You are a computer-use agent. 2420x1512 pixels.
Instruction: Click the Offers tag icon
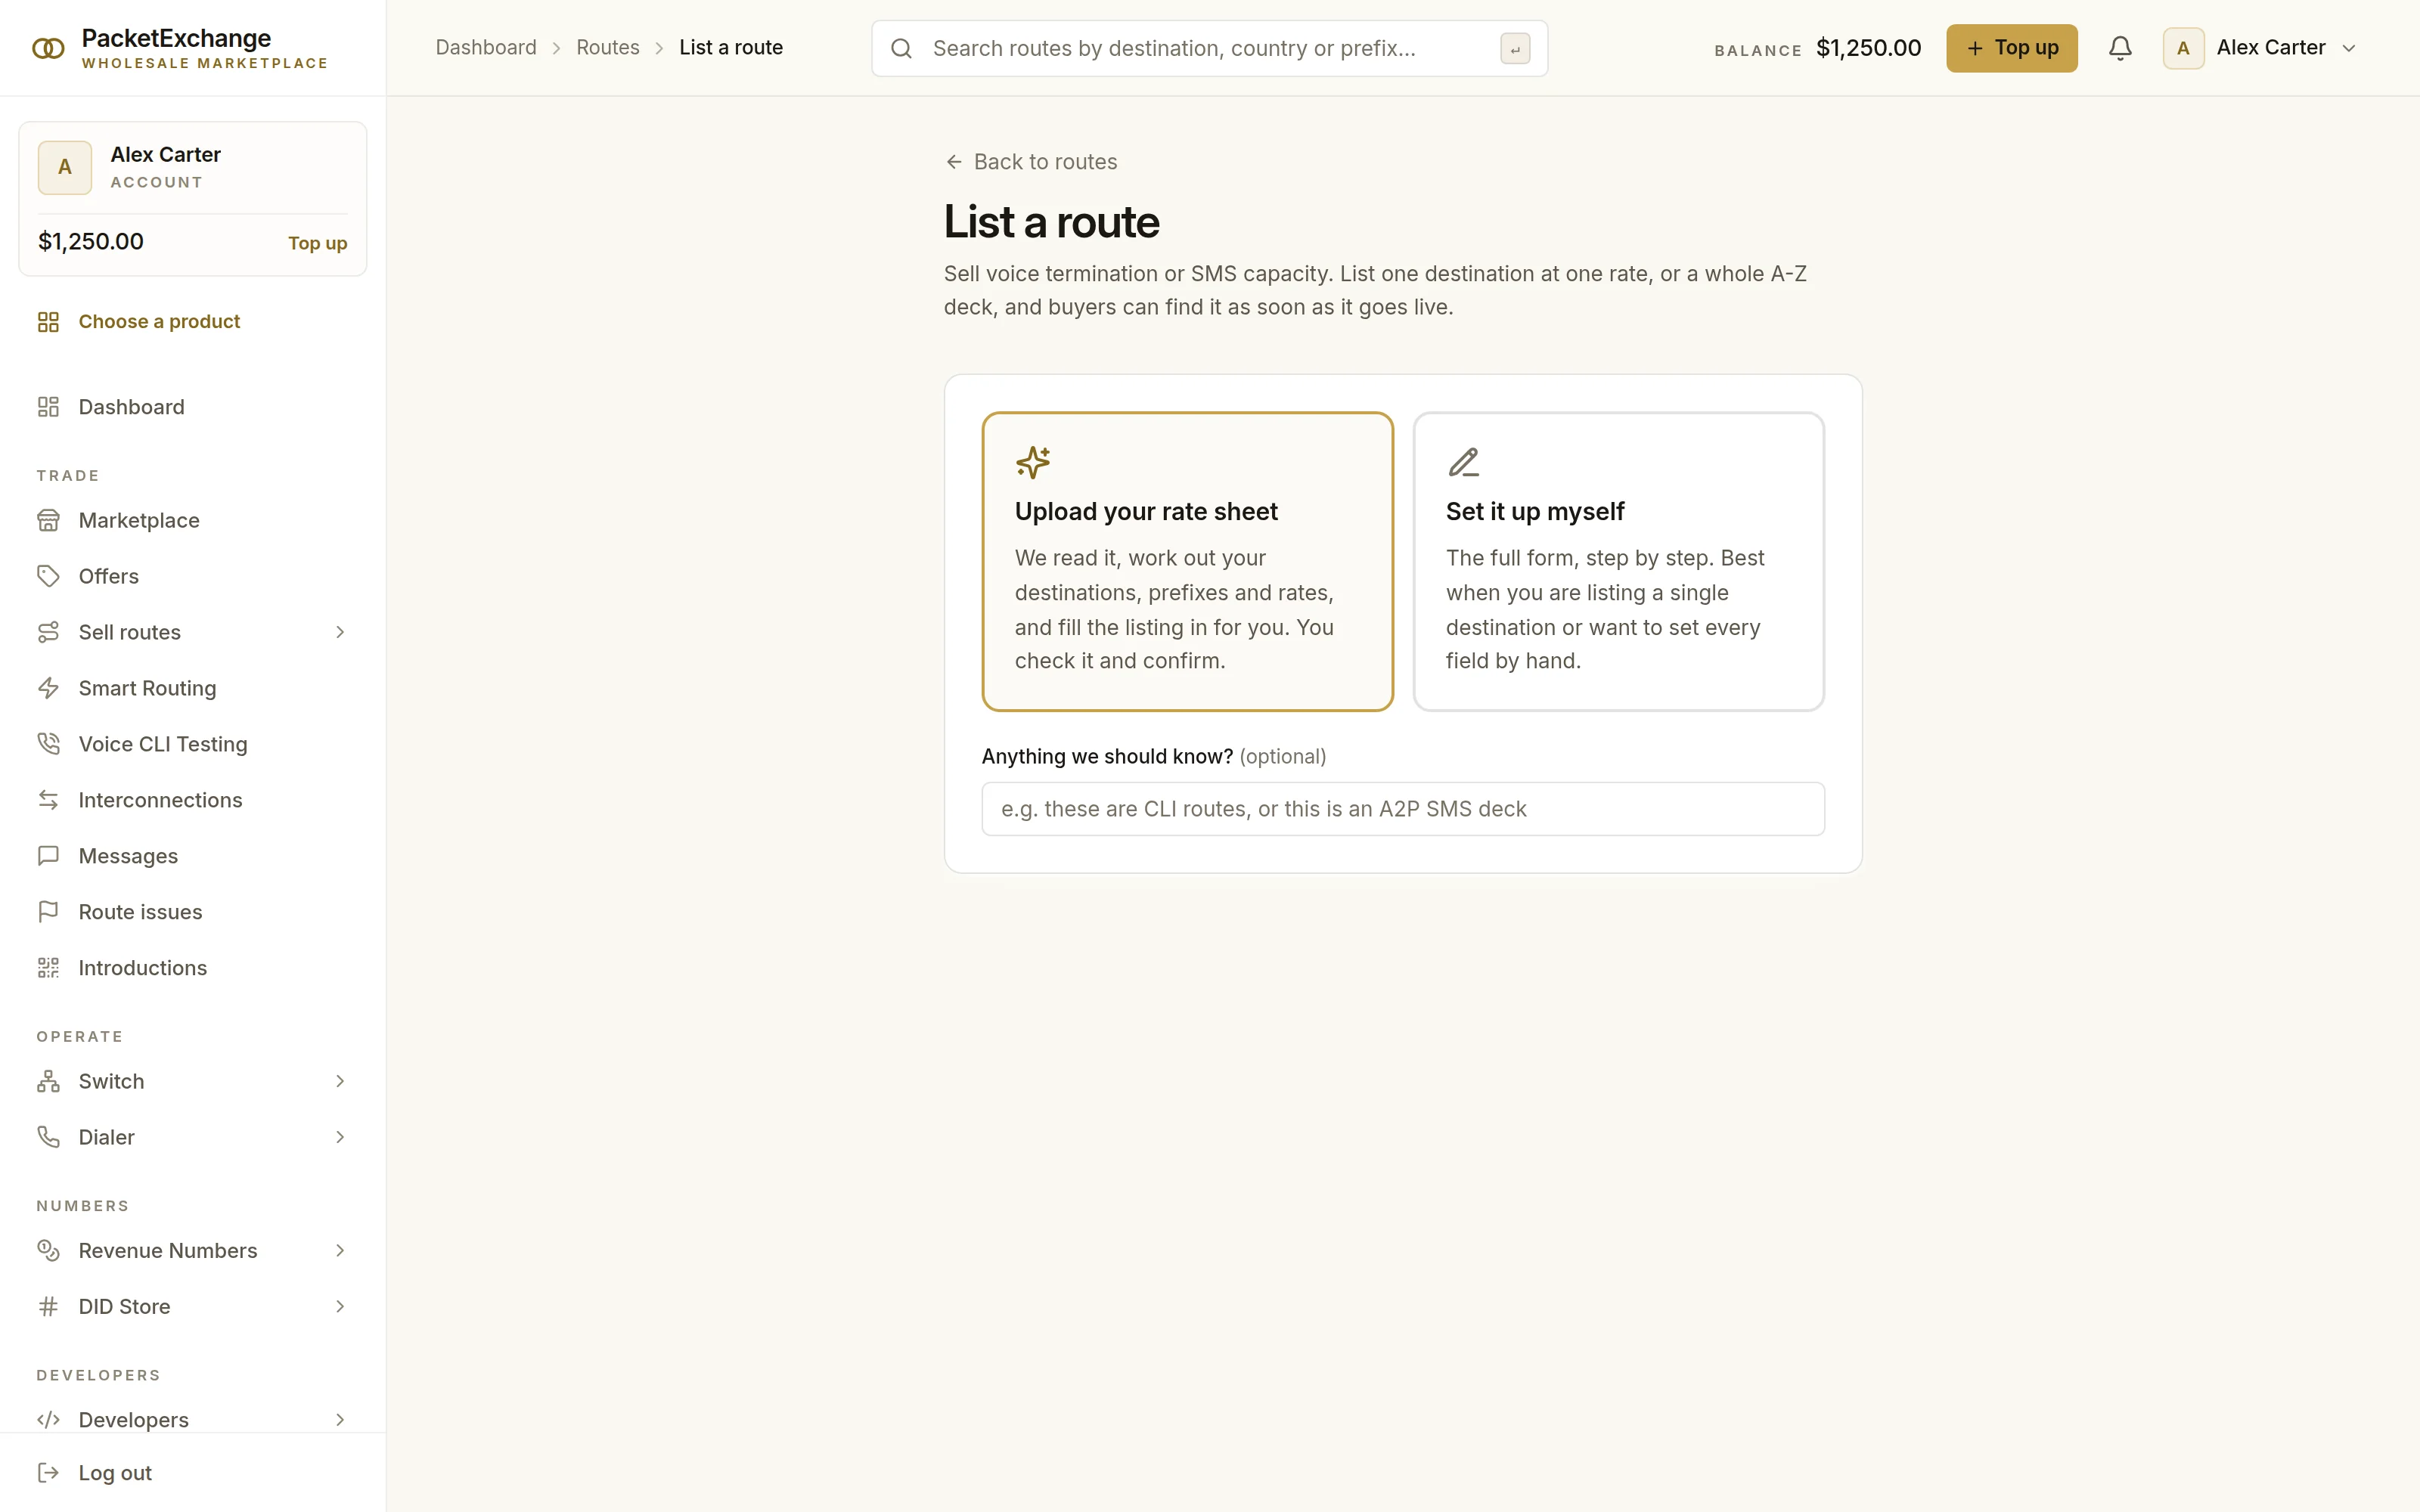click(48, 576)
